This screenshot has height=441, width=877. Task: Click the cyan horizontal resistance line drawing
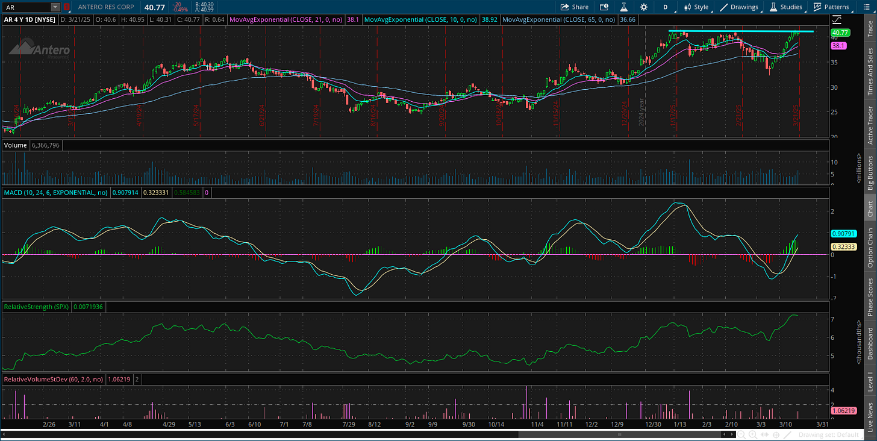pyautogui.click(x=741, y=31)
